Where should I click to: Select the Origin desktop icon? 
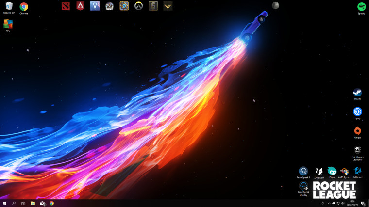pos(357,132)
